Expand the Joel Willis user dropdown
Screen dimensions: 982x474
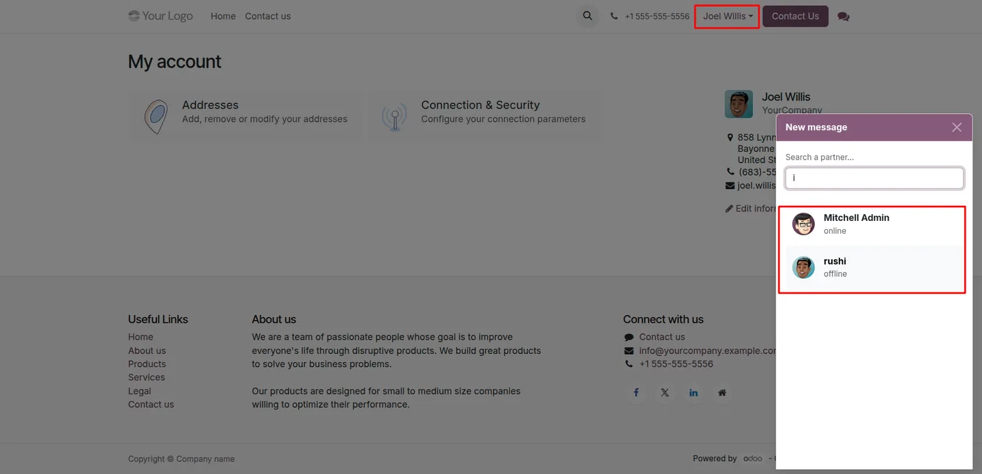[728, 16]
